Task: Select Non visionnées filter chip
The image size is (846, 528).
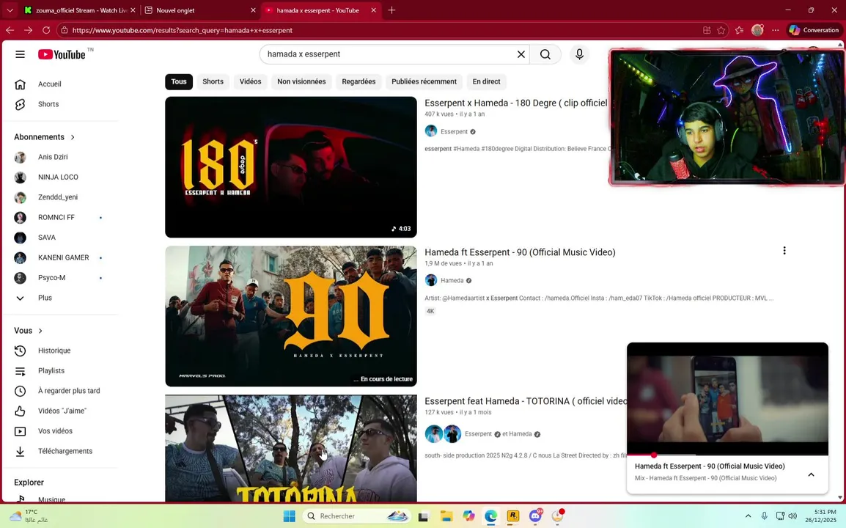Action: tap(301, 81)
